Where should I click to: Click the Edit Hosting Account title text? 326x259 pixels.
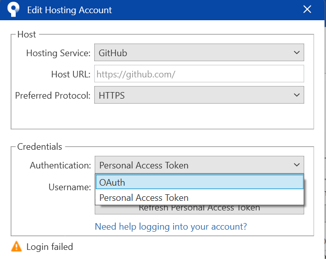coord(69,10)
